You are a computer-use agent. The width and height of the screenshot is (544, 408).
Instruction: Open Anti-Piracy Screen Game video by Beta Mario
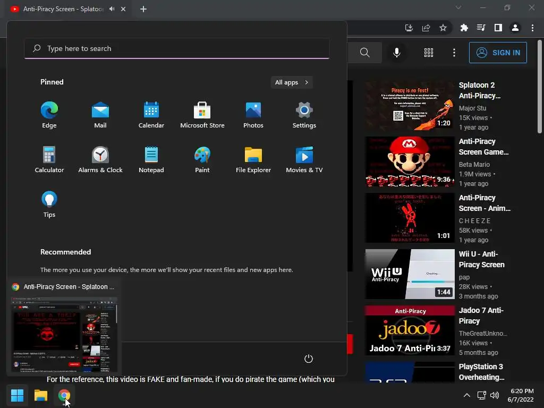pyautogui.click(x=410, y=161)
